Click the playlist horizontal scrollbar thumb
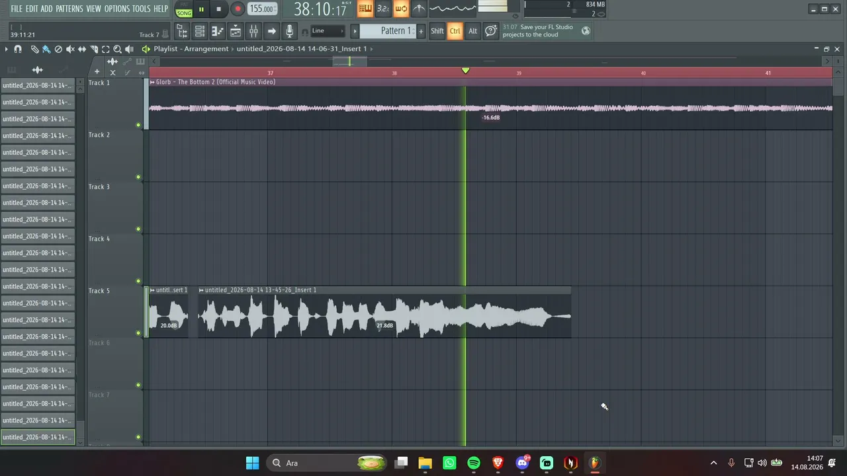 (x=350, y=61)
